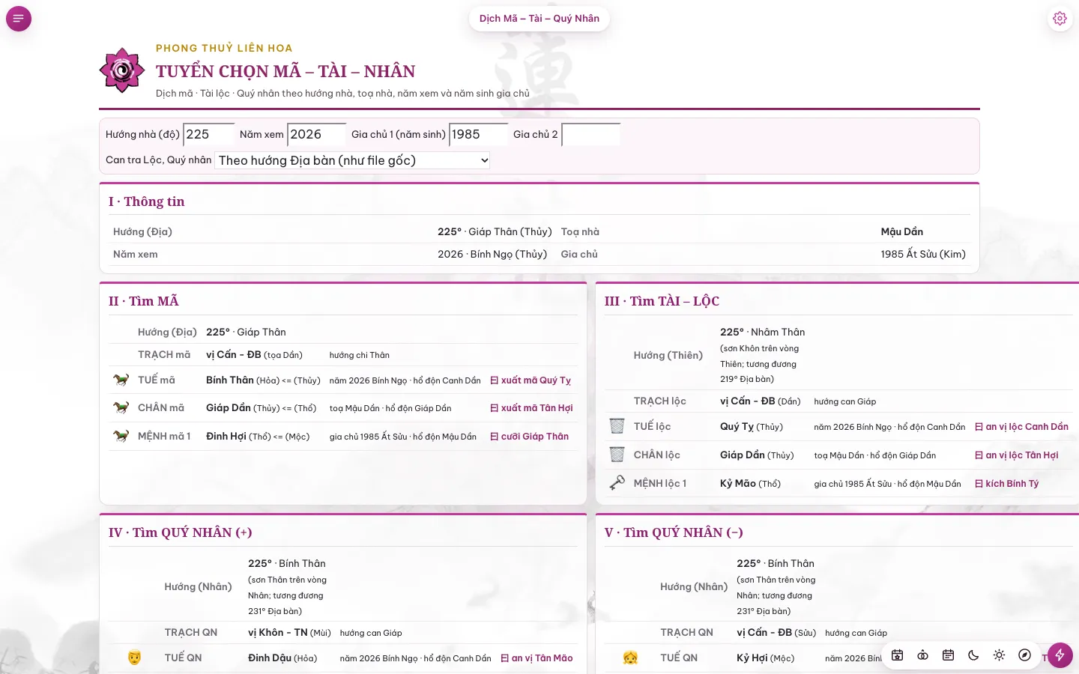Click the 'IV · Tìm QUÝ NHÂN (+)' heading
Viewport: 1079px width, 674px height.
pyautogui.click(x=181, y=532)
